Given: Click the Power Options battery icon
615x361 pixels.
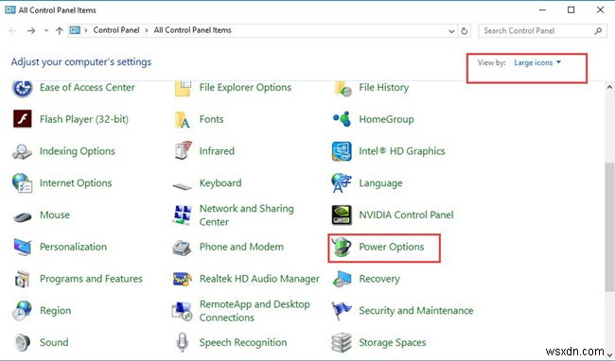Looking at the screenshot, I should pyautogui.click(x=341, y=248).
